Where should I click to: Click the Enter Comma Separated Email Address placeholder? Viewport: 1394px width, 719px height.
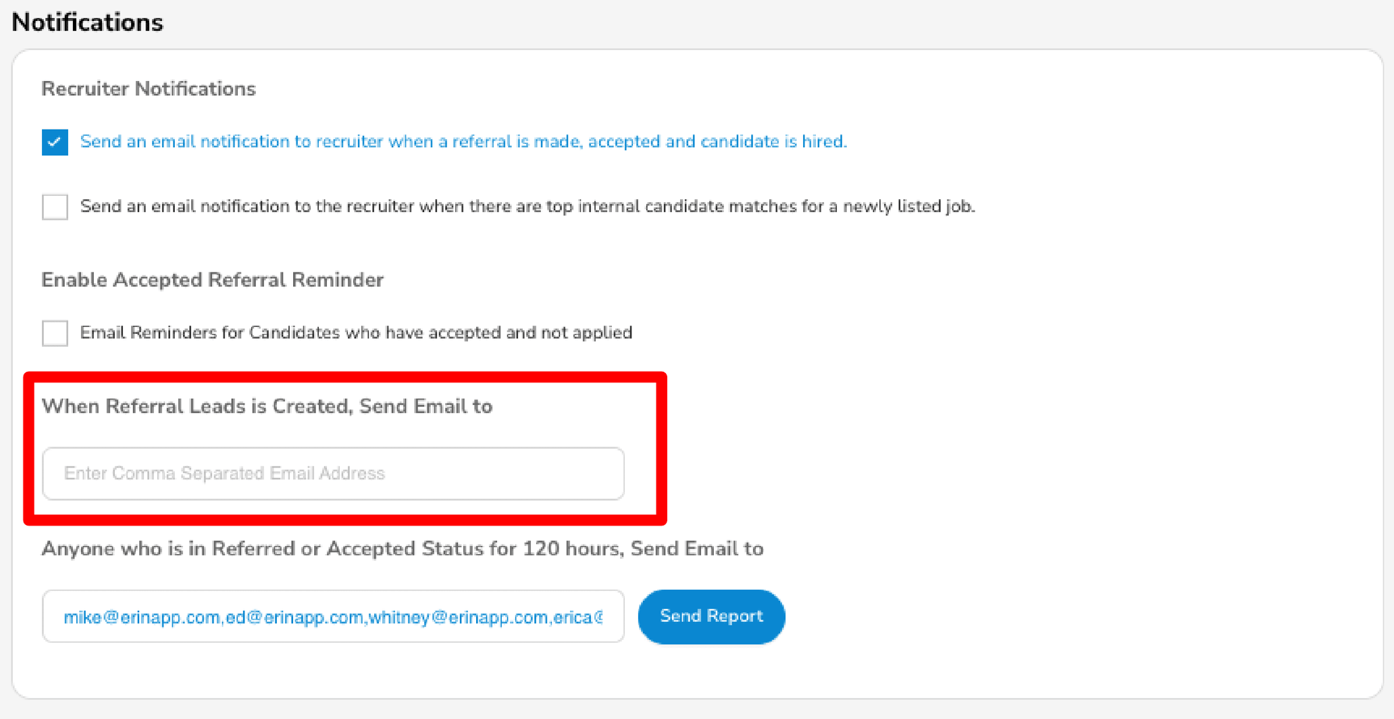tap(225, 473)
